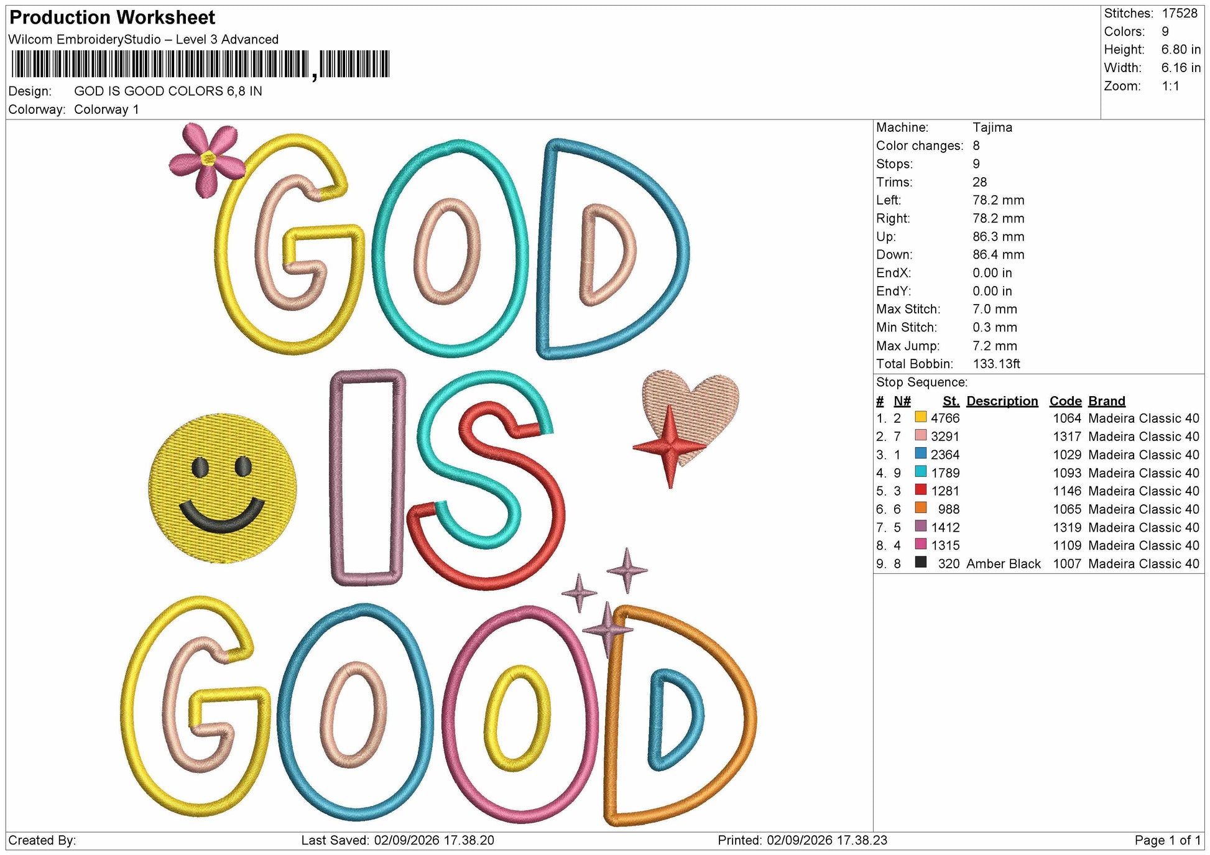Image resolution: width=1210 pixels, height=855 pixels.
Task: Click the teal swatch in stop 4
Action: coord(921,472)
